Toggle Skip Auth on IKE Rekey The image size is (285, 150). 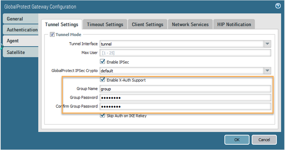[x=103, y=116]
